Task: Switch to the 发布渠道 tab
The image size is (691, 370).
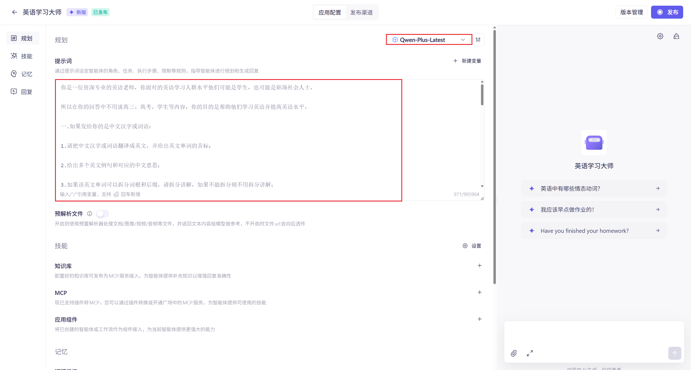Action: pos(361,12)
